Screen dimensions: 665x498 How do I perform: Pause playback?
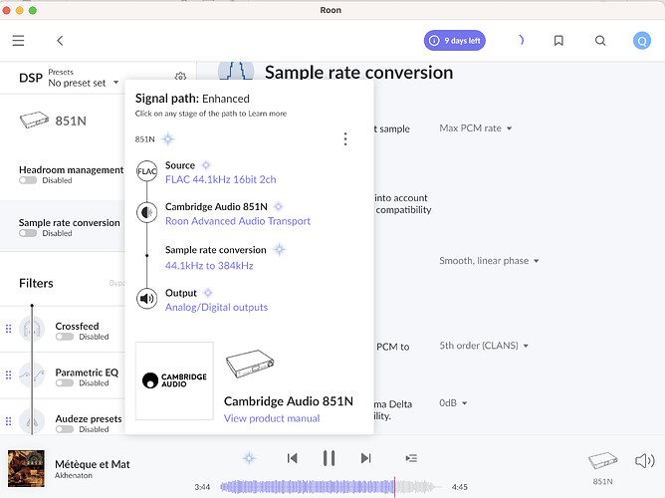coord(330,458)
